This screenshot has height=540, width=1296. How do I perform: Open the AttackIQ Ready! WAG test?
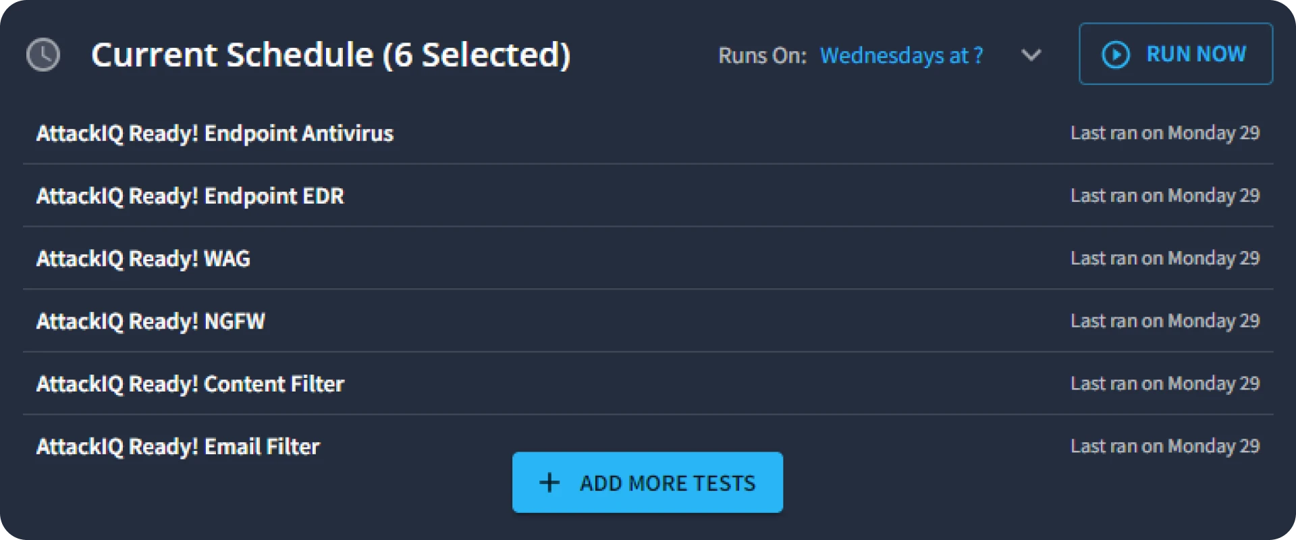pos(143,259)
